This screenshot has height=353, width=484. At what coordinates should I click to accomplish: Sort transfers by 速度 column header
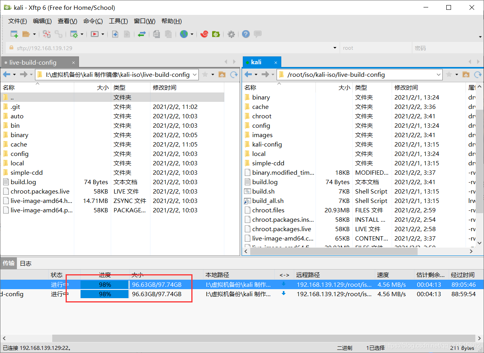tap(394, 275)
